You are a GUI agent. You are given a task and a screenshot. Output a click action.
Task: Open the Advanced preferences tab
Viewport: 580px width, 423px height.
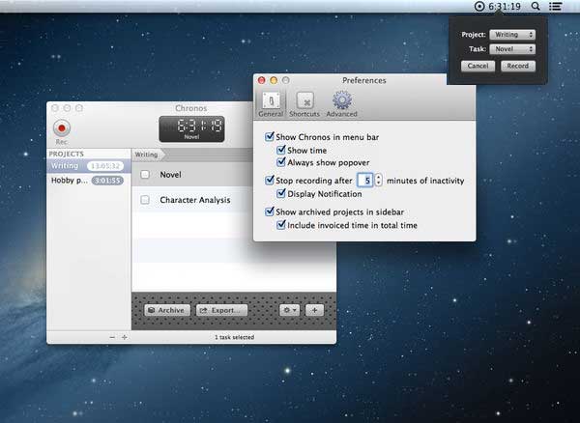(x=341, y=103)
